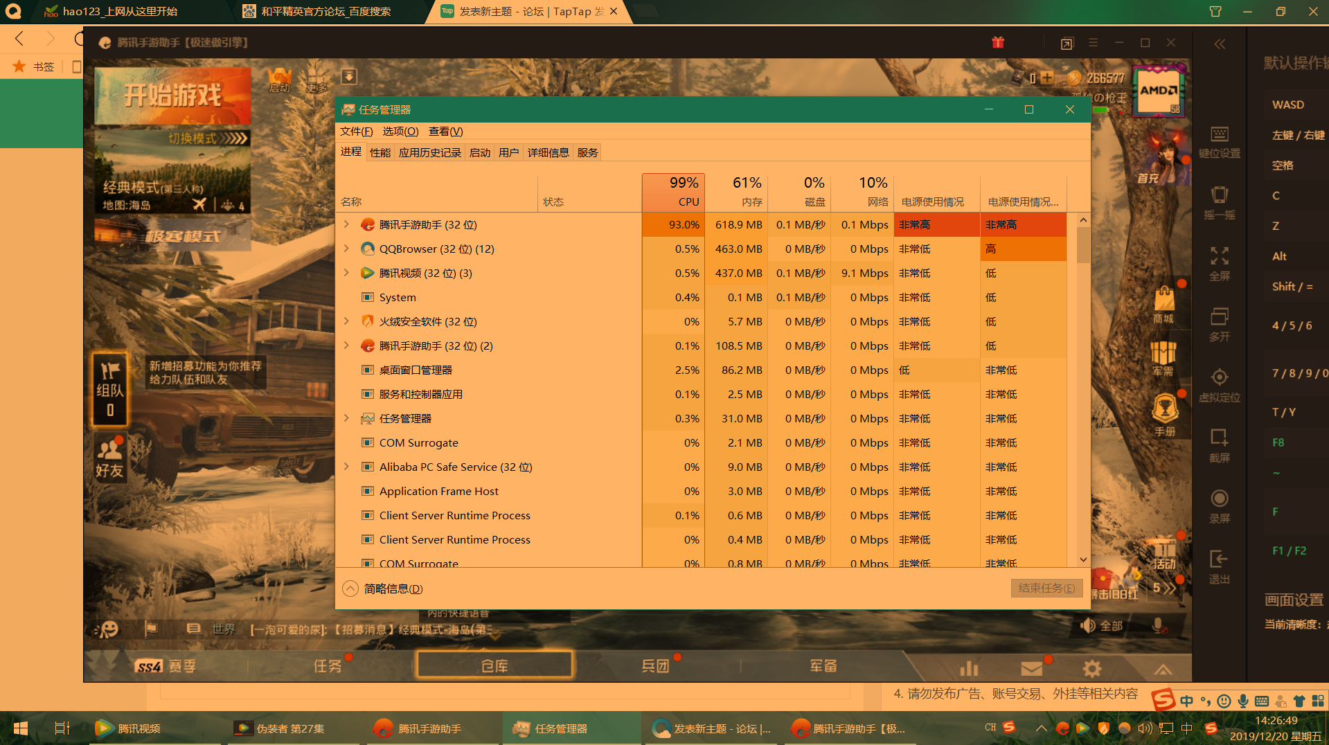Click the shake (摇一摇) icon in sidebar
The height and width of the screenshot is (745, 1329).
point(1220,203)
